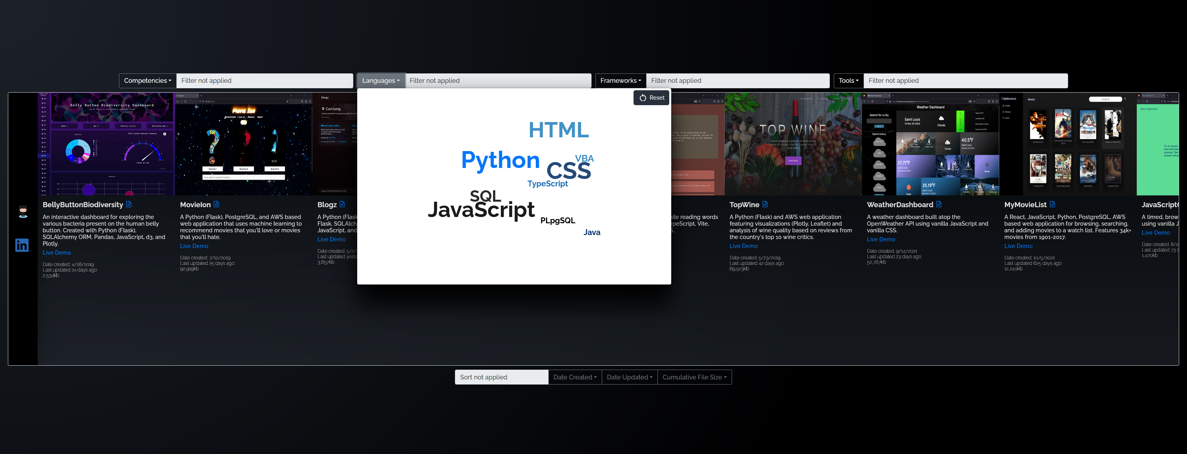Expand the Frameworks dropdown

pos(620,80)
